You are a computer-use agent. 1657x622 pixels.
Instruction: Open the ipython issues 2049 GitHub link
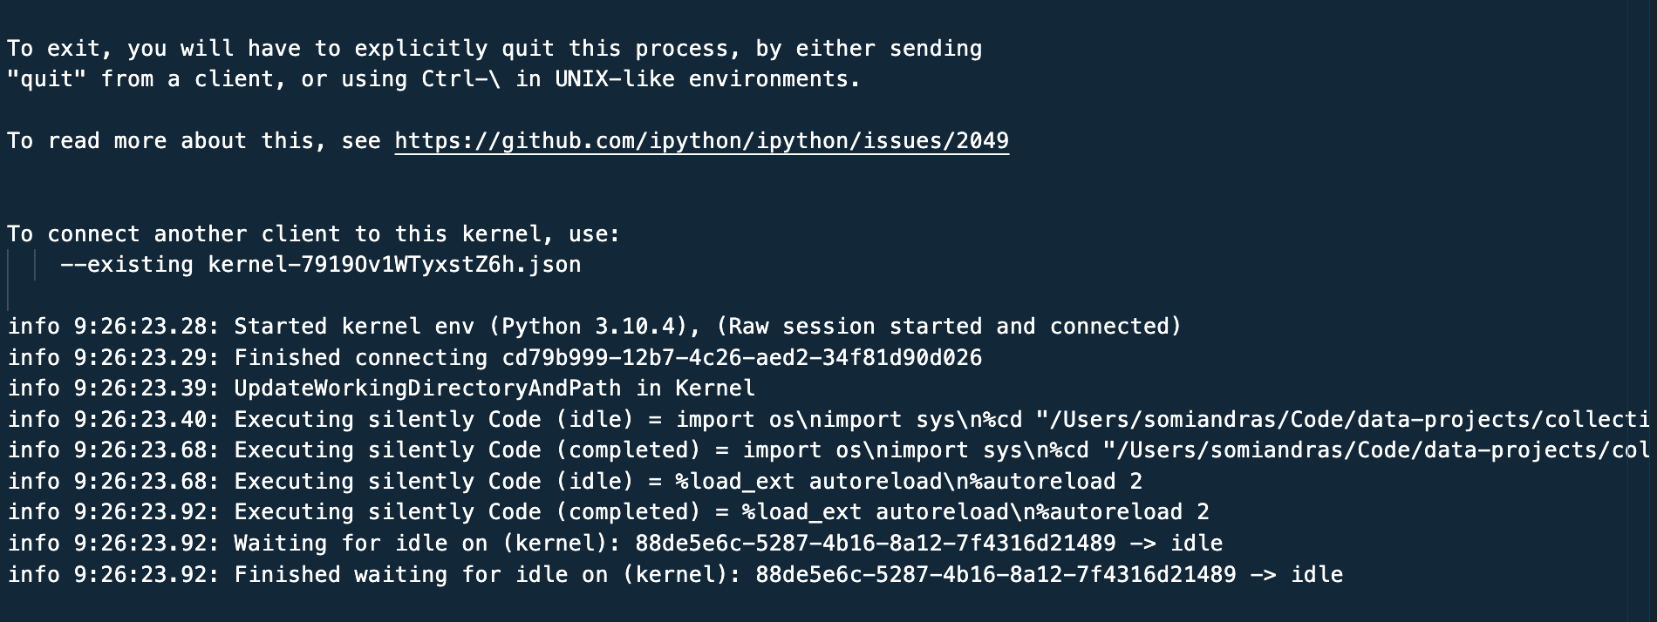point(701,141)
